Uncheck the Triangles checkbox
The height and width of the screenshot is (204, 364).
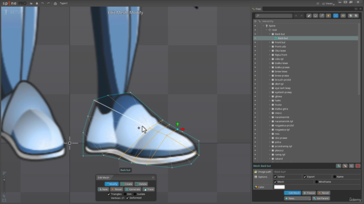[x=109, y=194]
